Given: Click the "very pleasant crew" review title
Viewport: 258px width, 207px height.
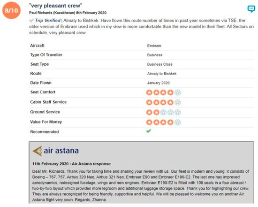Looking at the screenshot, I should point(56,6).
